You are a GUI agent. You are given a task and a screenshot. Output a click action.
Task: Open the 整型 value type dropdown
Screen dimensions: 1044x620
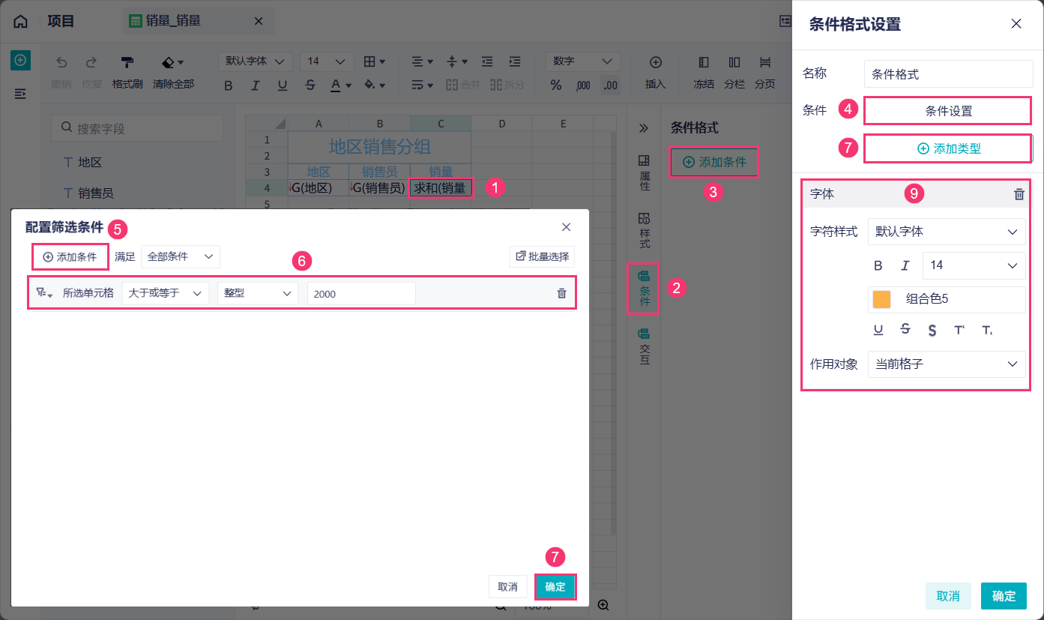pos(258,293)
